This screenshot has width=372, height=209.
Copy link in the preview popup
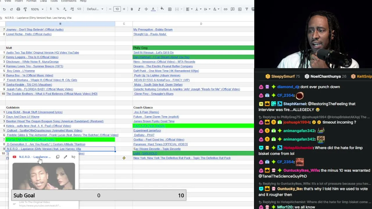point(58,157)
